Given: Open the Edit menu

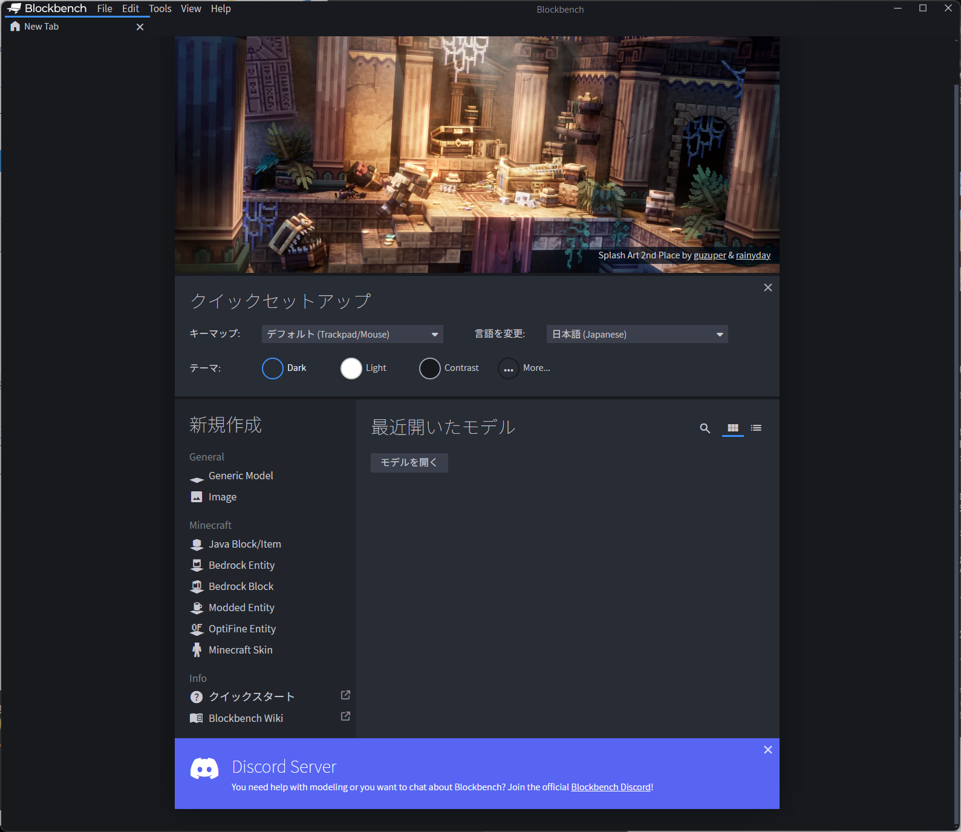Looking at the screenshot, I should coord(131,8).
